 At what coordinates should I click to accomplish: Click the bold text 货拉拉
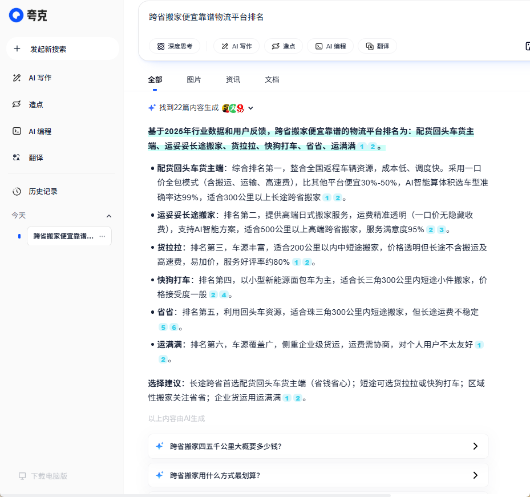[169, 248]
